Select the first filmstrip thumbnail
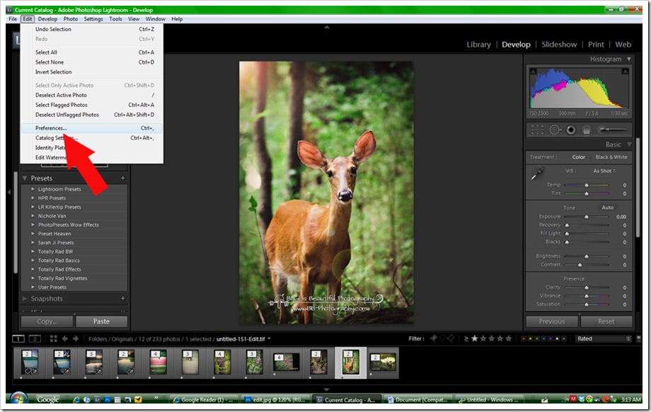Image resolution: width=651 pixels, height=412 pixels. click(x=30, y=362)
